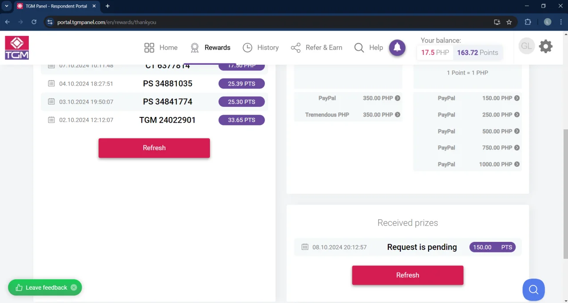
Task: Click the page vertical scrollbar
Action: (x=565, y=194)
